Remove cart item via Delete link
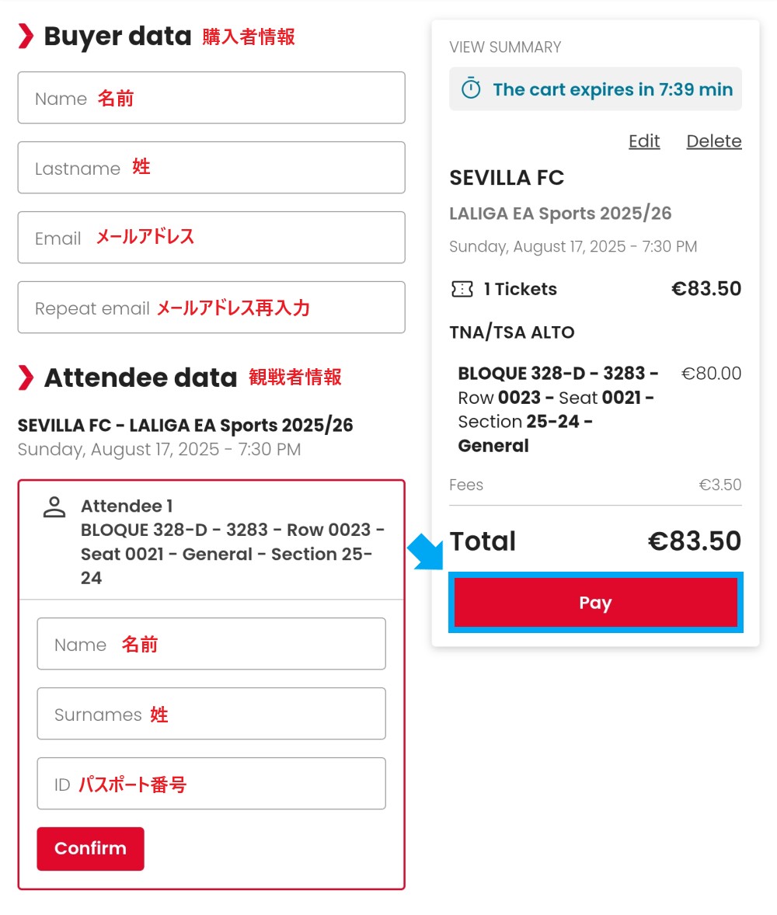This screenshot has width=777, height=915. (x=714, y=141)
